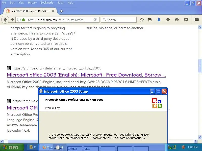This screenshot has width=202, height=151.
Task: Minimize the Firefox browser window
Action: pyautogui.click(x=187, y=3)
